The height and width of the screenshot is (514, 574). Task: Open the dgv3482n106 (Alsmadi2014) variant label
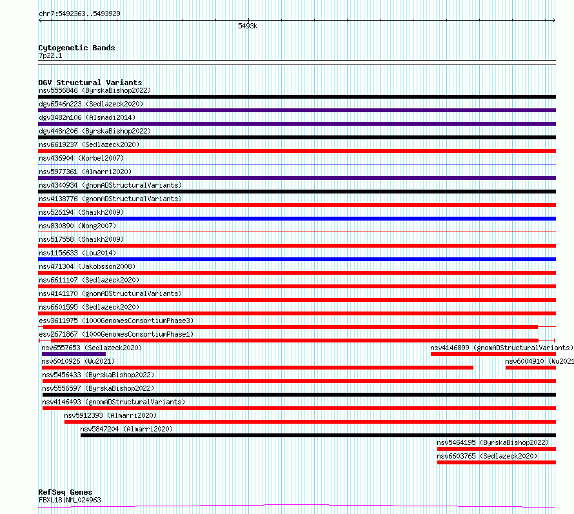point(87,117)
